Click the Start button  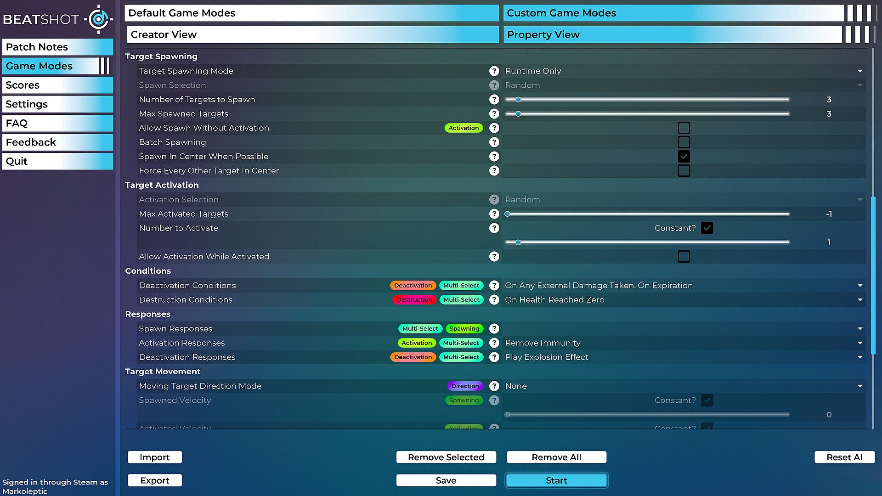click(556, 480)
